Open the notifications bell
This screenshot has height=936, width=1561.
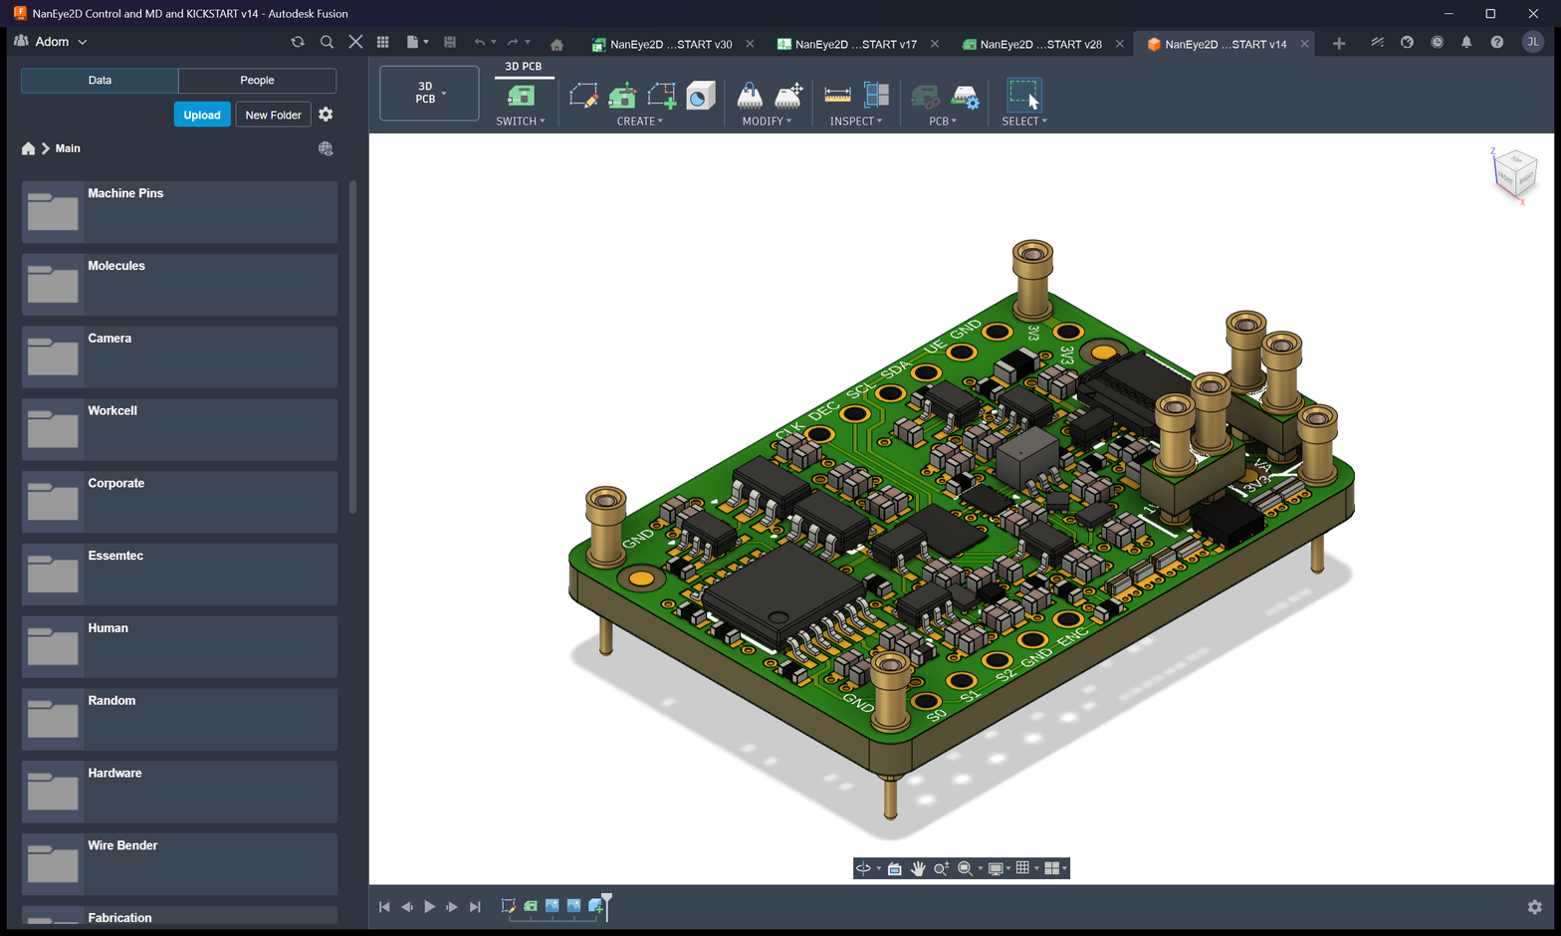[x=1466, y=42]
